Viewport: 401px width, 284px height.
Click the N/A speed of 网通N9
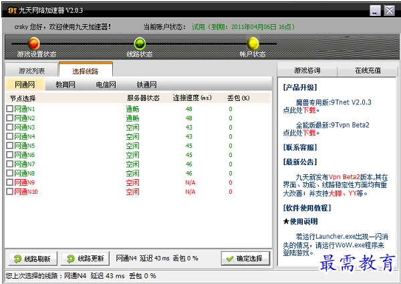coord(190,182)
